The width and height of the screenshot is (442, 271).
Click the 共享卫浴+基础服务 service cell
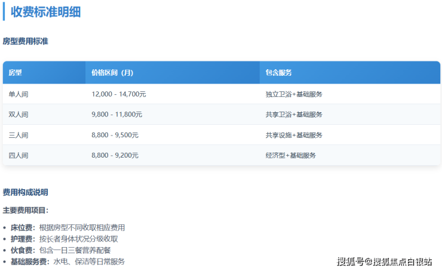(294, 115)
